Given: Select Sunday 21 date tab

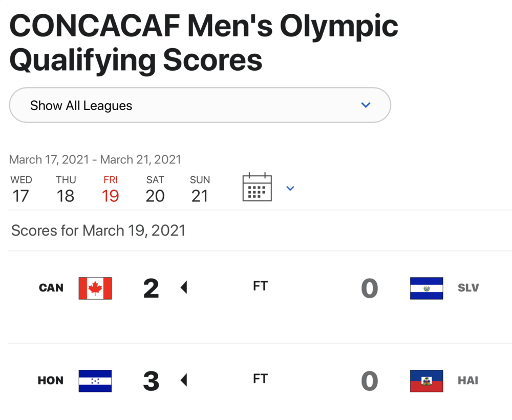Looking at the screenshot, I should pyautogui.click(x=200, y=188).
